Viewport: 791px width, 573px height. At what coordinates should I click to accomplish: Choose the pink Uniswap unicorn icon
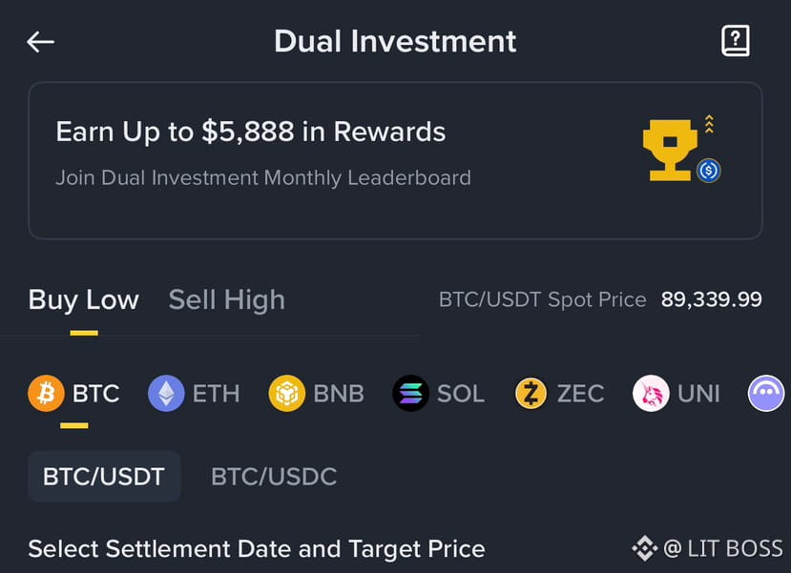click(651, 393)
